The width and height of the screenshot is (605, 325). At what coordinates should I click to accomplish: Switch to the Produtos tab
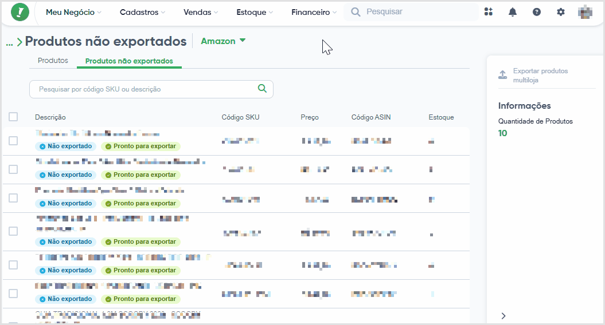(53, 61)
